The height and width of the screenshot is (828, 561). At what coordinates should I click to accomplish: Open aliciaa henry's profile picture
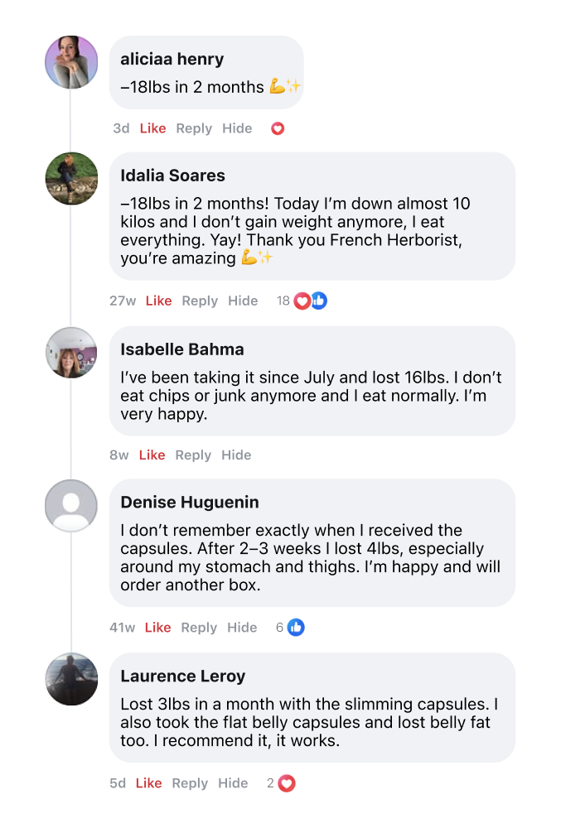(71, 62)
